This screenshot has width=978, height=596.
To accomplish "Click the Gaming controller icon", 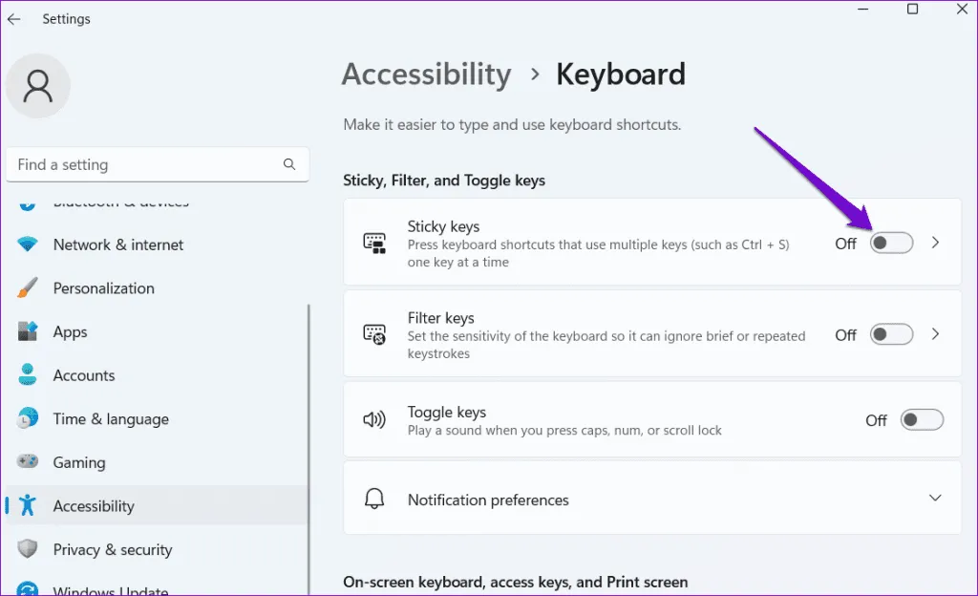I will click(x=28, y=462).
